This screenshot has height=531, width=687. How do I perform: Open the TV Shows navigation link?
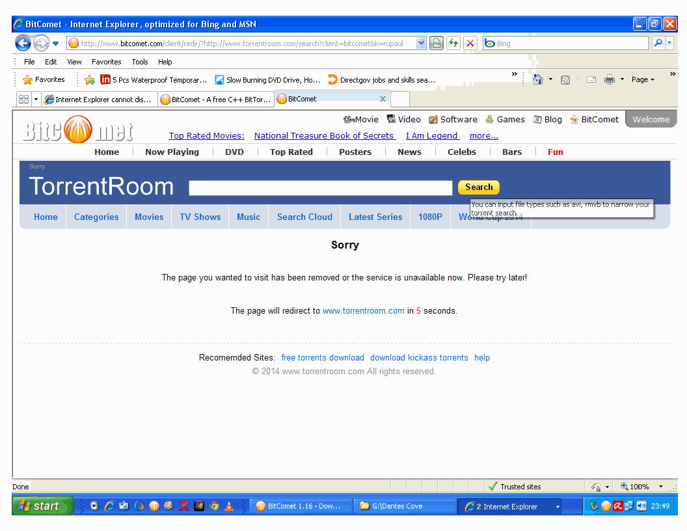coord(200,217)
